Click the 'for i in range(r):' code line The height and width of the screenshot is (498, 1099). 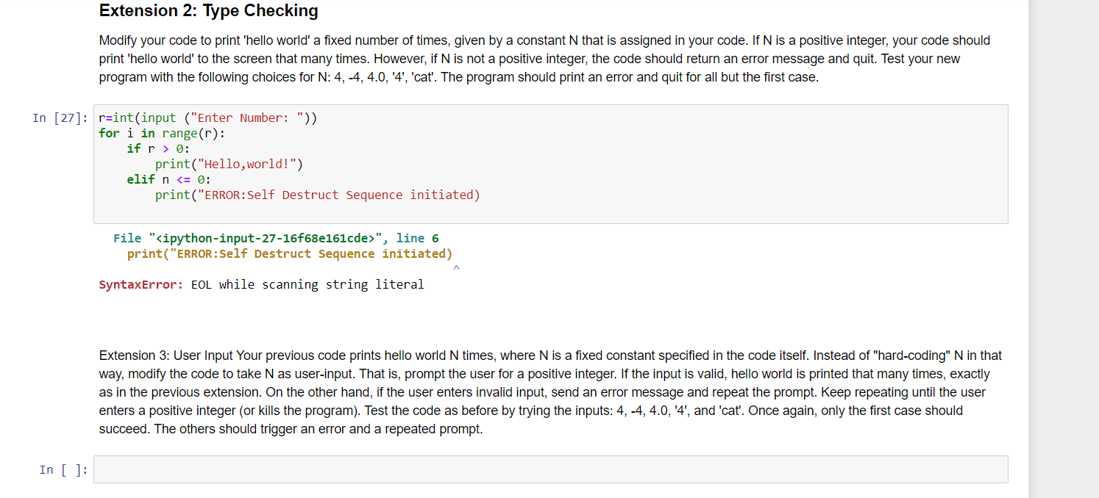(x=162, y=133)
